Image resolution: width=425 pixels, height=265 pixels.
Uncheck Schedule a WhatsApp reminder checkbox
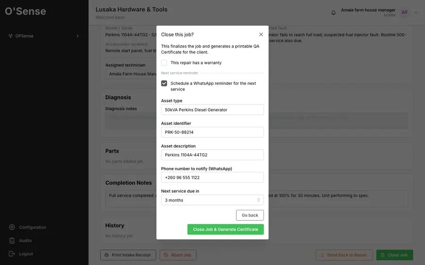(164, 83)
